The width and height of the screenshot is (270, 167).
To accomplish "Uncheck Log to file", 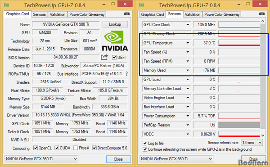I will point(145,143).
